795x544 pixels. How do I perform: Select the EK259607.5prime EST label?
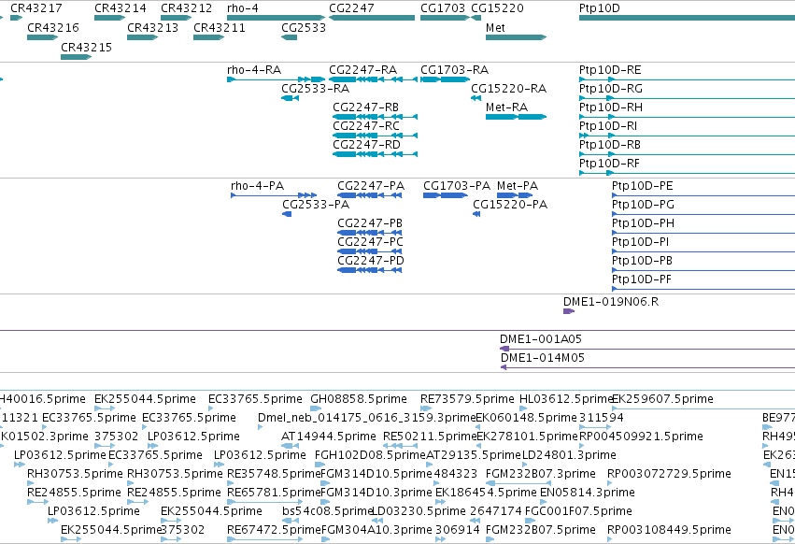coord(662,399)
